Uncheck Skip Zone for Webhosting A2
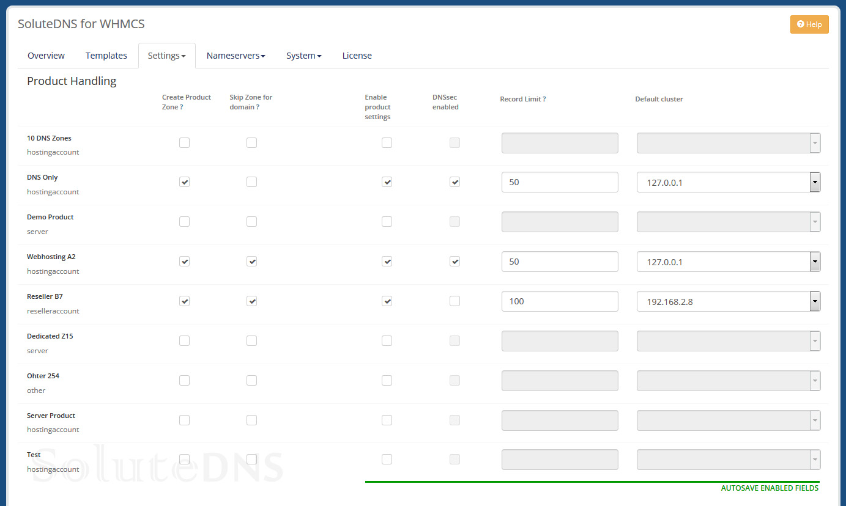The width and height of the screenshot is (846, 506). pos(251,262)
